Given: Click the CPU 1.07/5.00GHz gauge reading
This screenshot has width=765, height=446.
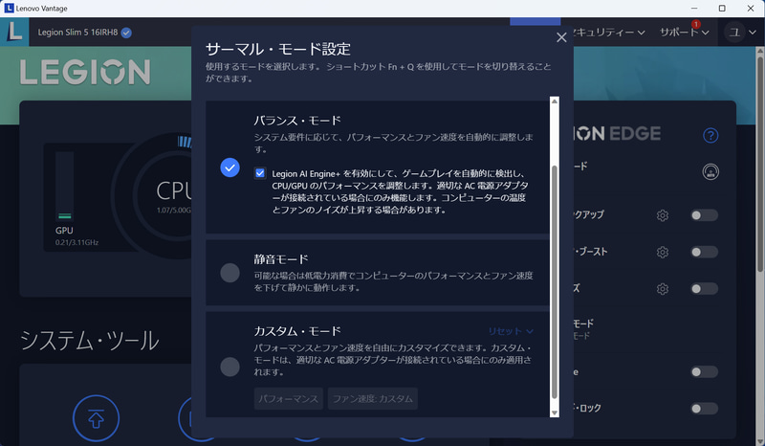Looking at the screenshot, I should (x=174, y=210).
